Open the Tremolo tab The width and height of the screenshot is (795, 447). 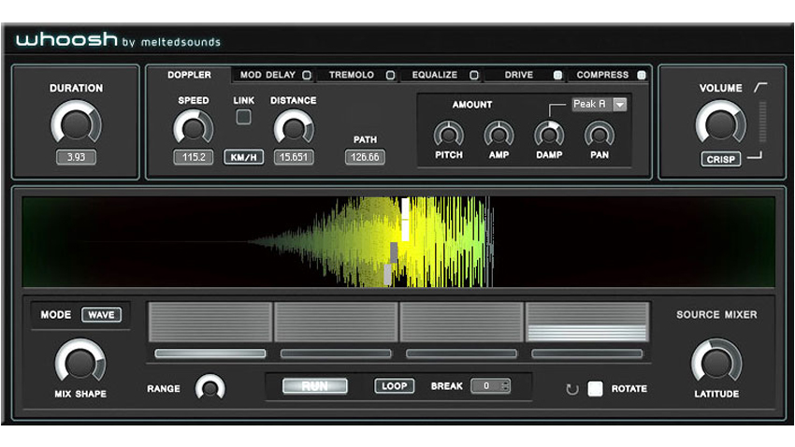[x=352, y=75]
